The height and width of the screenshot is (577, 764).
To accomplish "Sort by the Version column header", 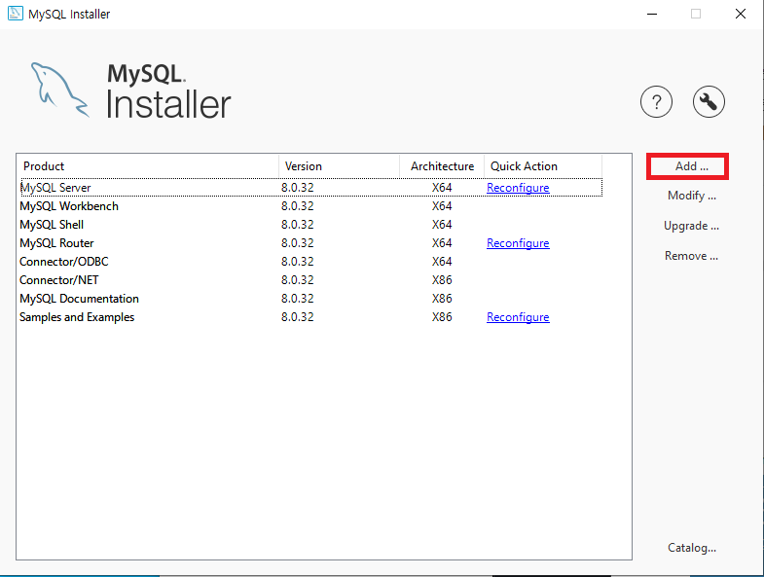I will tap(339, 166).
